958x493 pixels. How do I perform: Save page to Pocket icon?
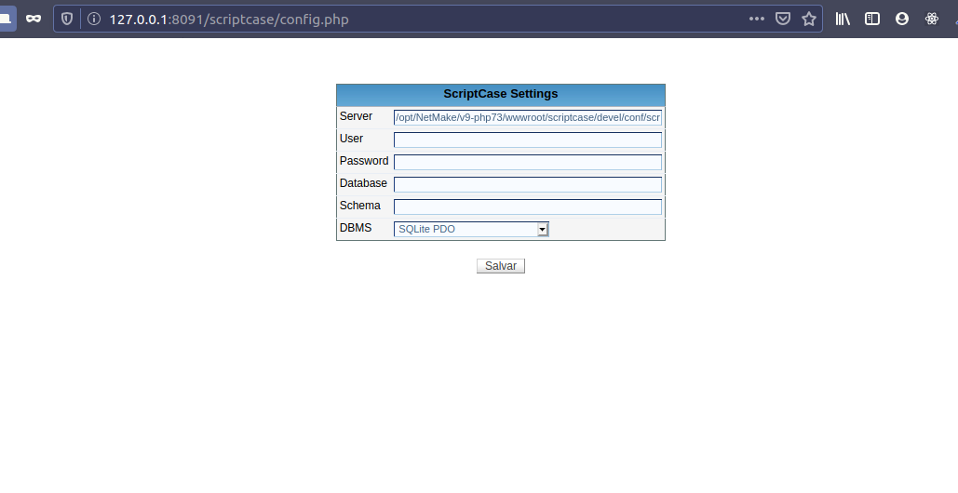pos(783,19)
